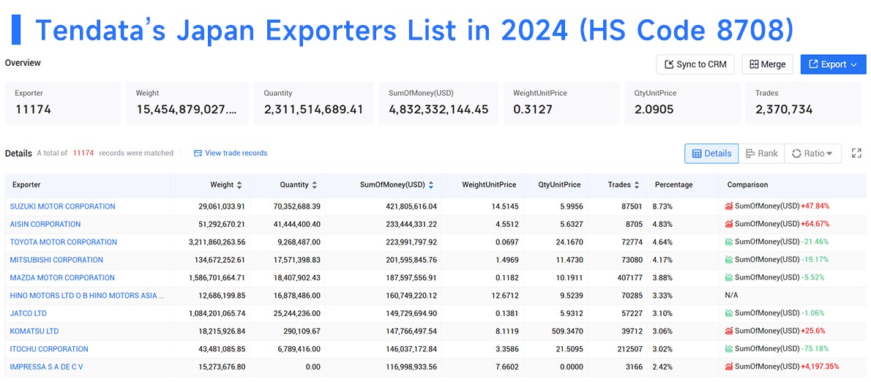
Task: Open KOMATSU LTD exporter link
Action: [x=34, y=331]
